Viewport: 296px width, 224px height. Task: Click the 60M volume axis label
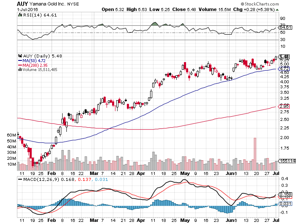[x=11, y=135]
